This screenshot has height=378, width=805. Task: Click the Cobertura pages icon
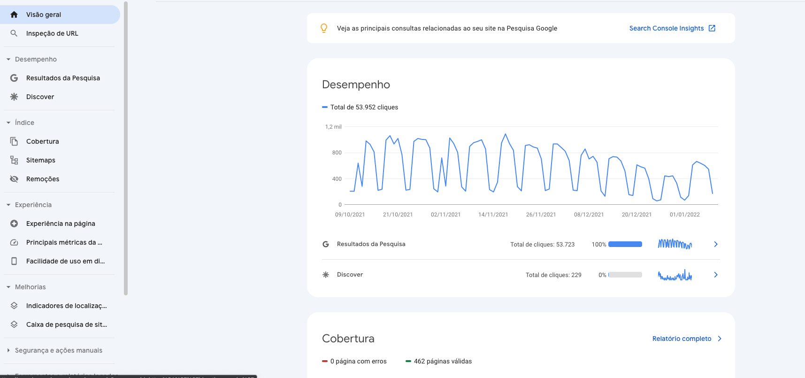tap(14, 141)
